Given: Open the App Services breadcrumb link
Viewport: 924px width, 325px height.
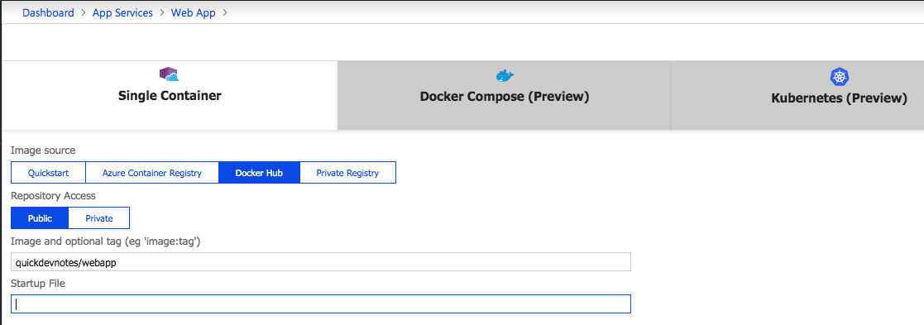Looking at the screenshot, I should [122, 12].
